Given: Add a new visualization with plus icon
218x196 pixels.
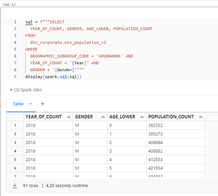Looking at the screenshot, I should 42,104.
